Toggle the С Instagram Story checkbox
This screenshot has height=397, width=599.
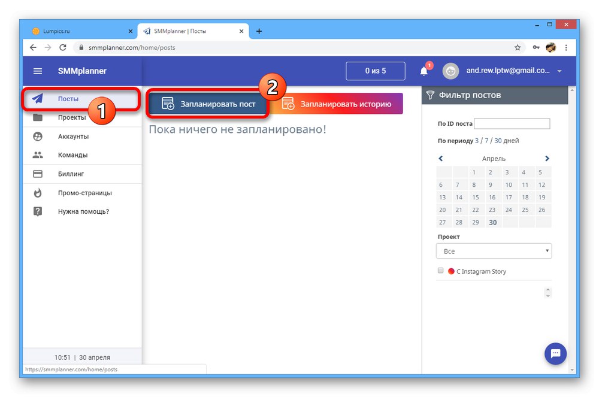440,270
